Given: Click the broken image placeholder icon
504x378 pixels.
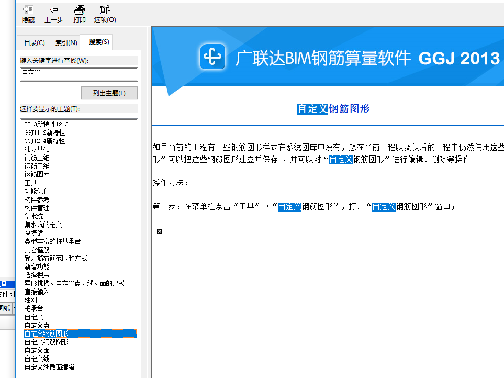Looking at the screenshot, I should (160, 232).
